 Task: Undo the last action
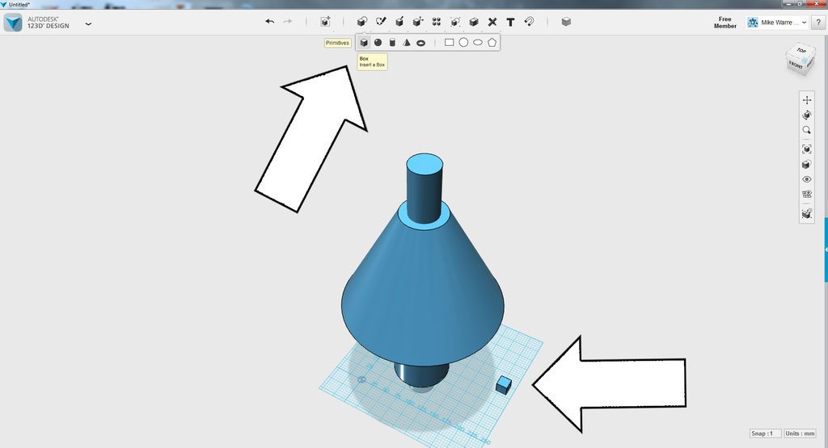(x=270, y=22)
